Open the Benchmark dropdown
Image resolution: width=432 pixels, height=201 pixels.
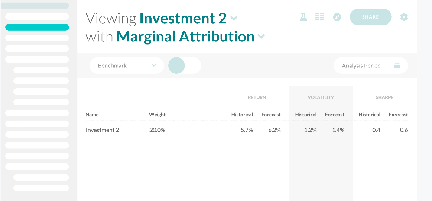(x=127, y=66)
